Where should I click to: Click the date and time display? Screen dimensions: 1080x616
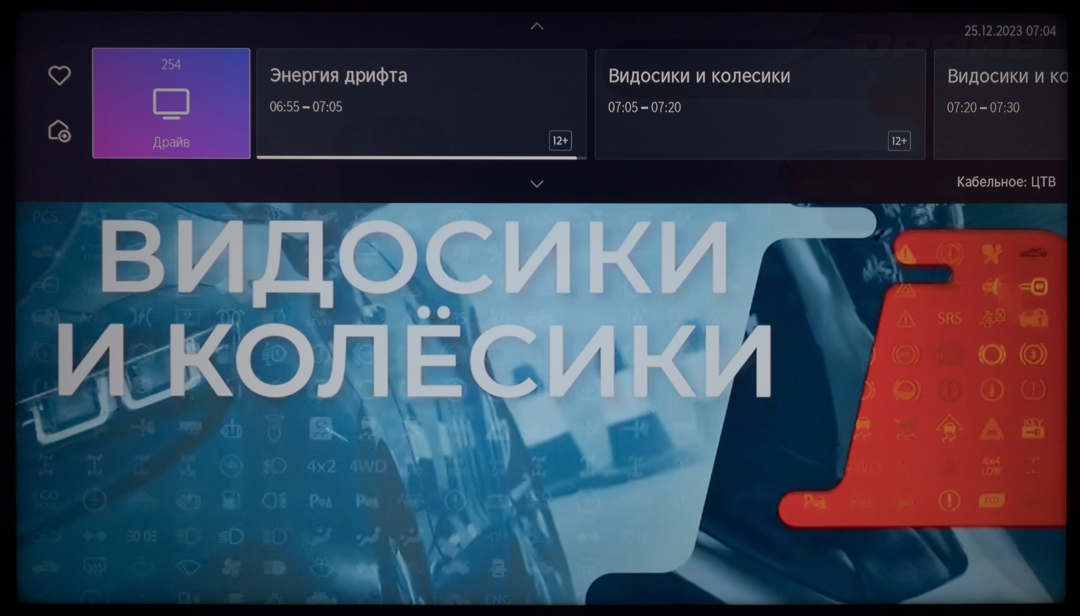pos(1010,31)
